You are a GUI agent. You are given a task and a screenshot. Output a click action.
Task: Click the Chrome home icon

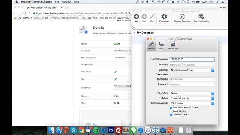pyautogui.click(x=29, y=13)
